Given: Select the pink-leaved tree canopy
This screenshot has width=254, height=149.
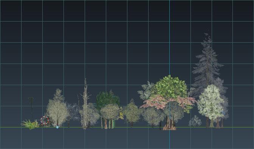Looking at the screenshot, I should [169, 102].
